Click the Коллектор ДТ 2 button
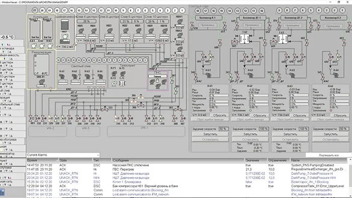This screenshot has height=198, width=352. [x=293, y=18]
